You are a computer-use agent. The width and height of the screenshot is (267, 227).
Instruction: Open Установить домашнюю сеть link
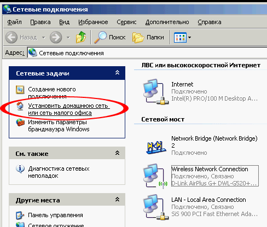69,109
